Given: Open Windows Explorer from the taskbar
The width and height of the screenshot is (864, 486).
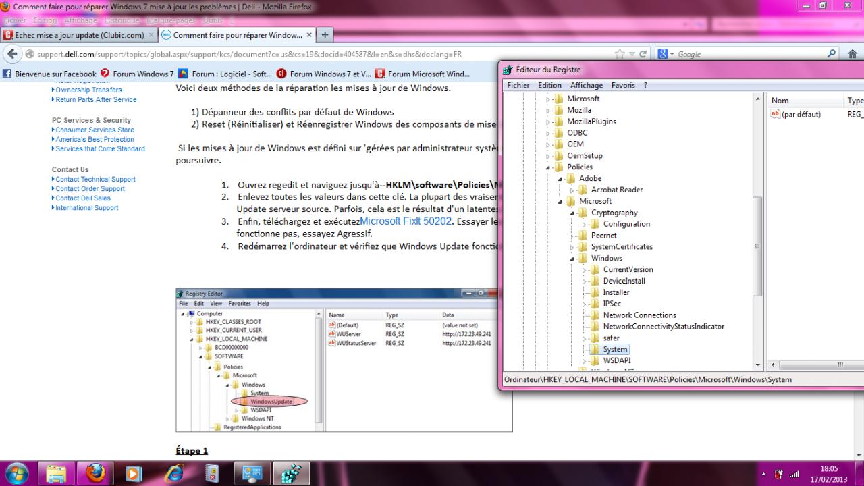Looking at the screenshot, I should tap(57, 473).
